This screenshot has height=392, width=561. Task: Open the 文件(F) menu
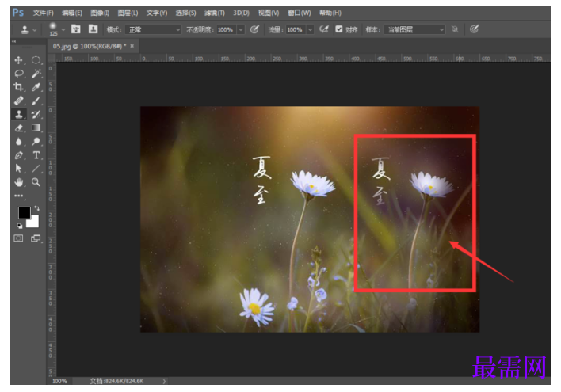tap(44, 13)
